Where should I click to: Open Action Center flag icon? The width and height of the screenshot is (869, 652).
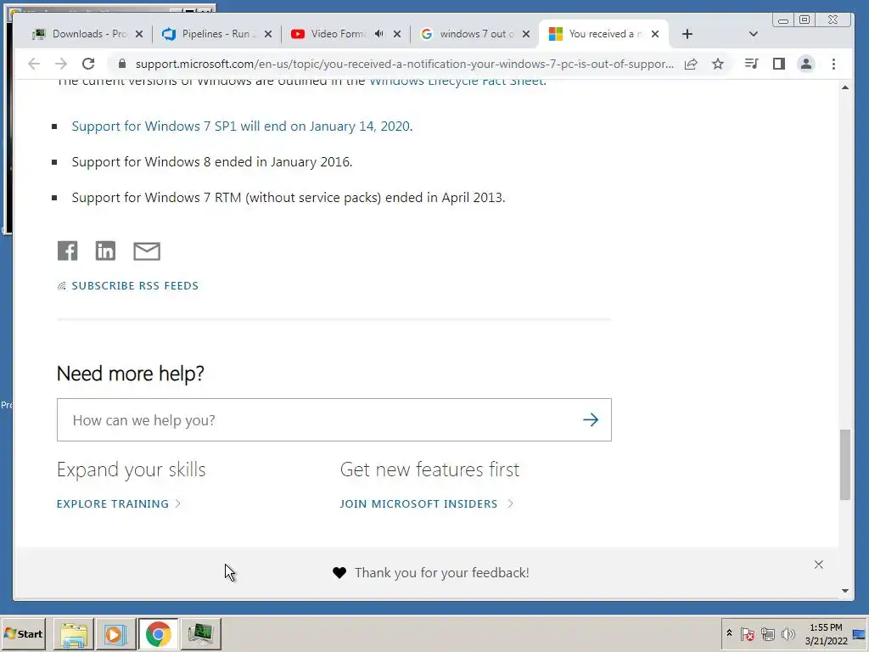pyautogui.click(x=747, y=633)
